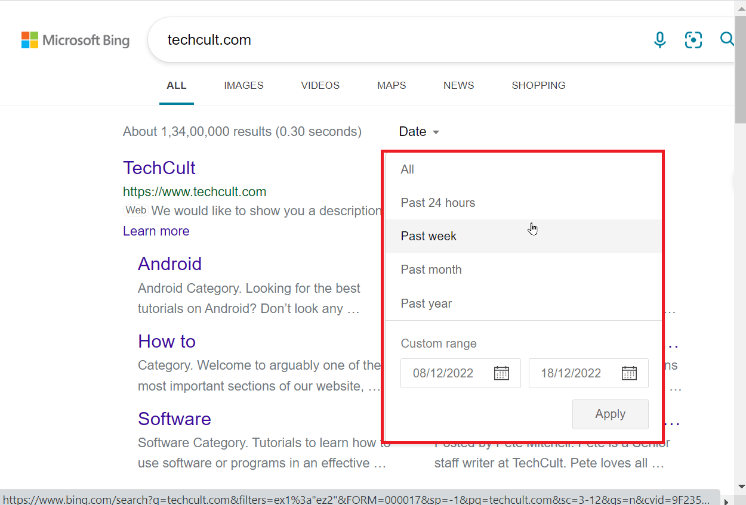Viewport: 746px width, 505px height.
Task: Open calendar picker for 08/12/2022 start date
Action: click(x=501, y=373)
